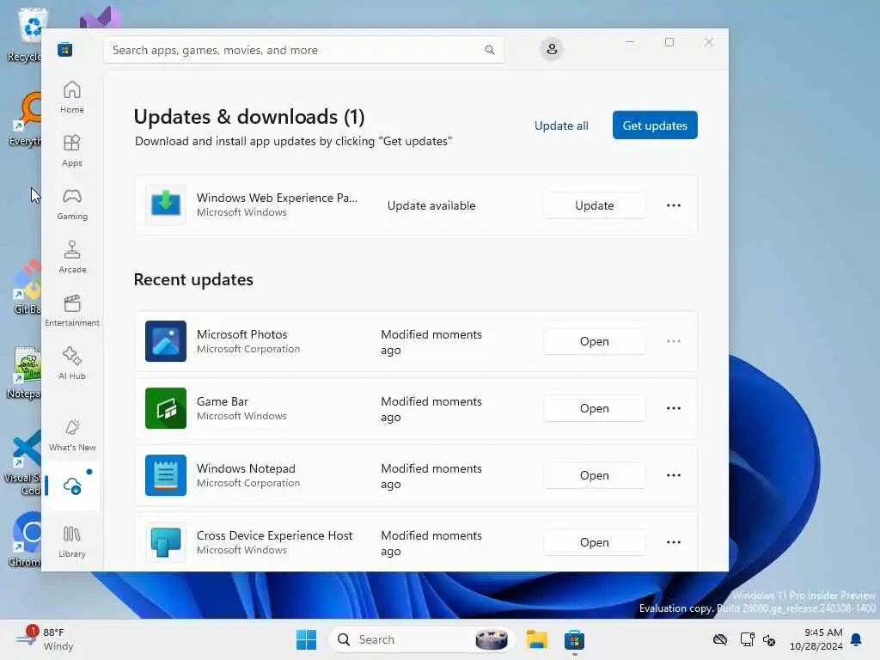Click the Windows Notepad title text
Viewport: 880px width, 660px height.
click(x=246, y=468)
